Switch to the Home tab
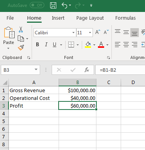 coord(34,18)
